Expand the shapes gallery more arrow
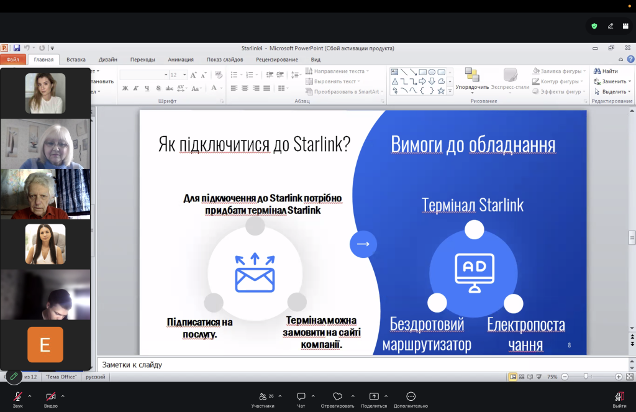 tap(450, 91)
